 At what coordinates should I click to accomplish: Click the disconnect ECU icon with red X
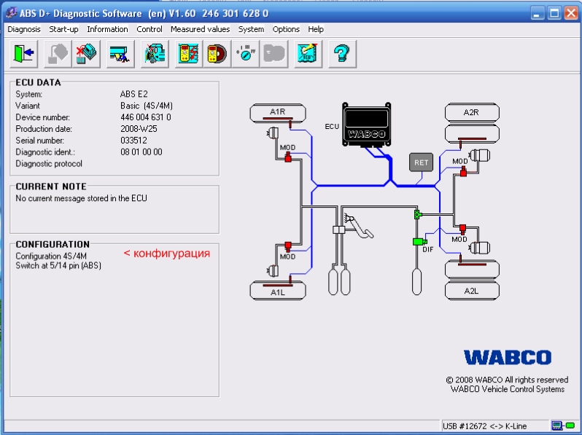coord(86,54)
